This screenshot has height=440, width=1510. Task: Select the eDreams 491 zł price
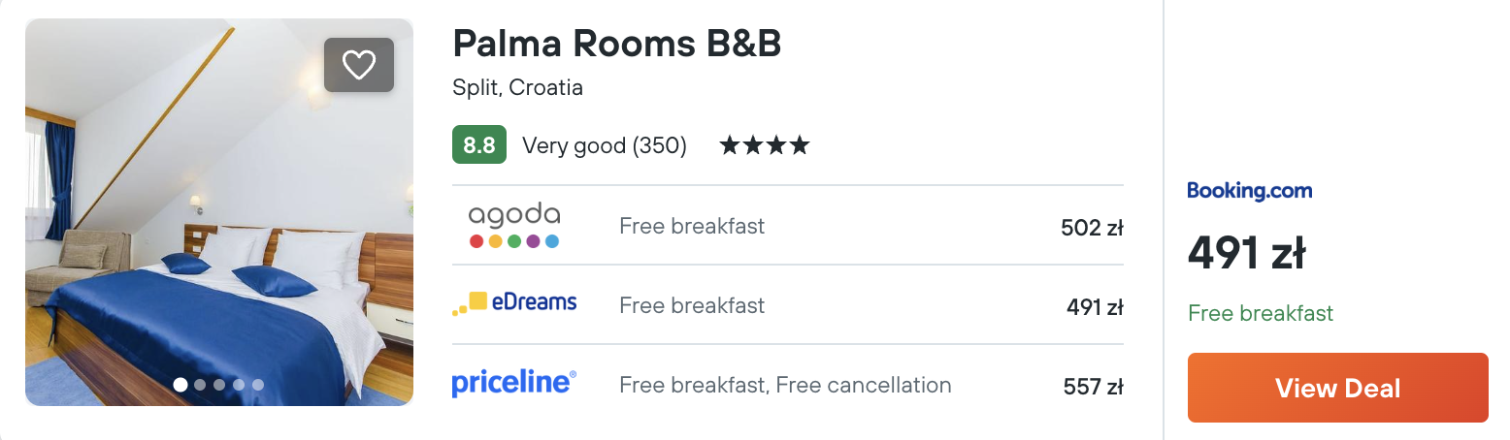(x=1095, y=307)
